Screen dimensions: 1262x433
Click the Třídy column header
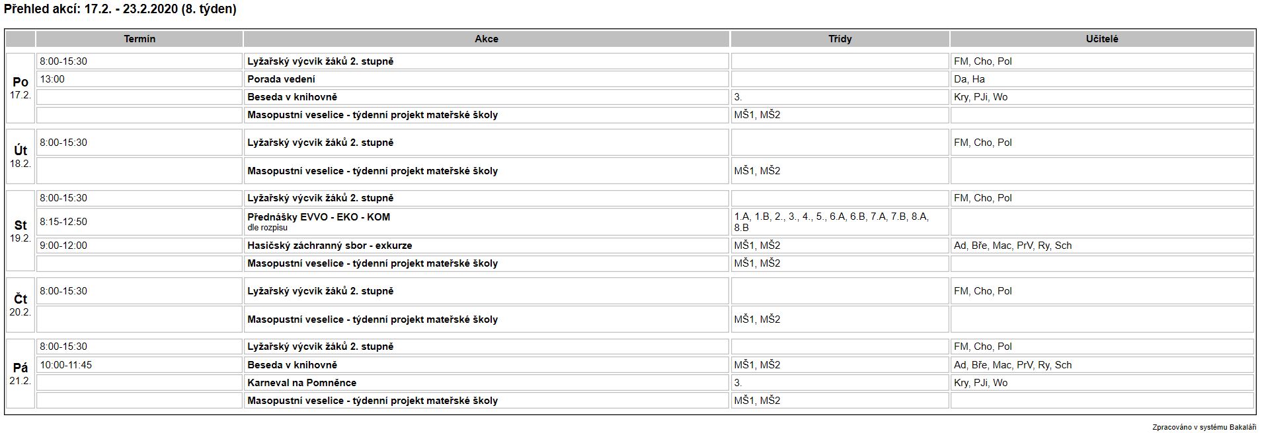(840, 39)
